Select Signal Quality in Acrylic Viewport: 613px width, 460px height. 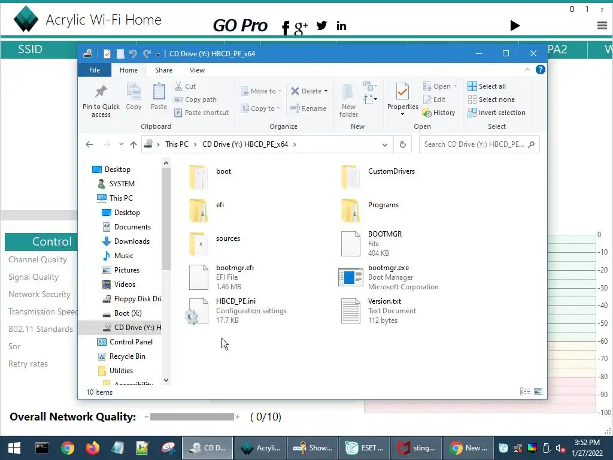(x=34, y=277)
